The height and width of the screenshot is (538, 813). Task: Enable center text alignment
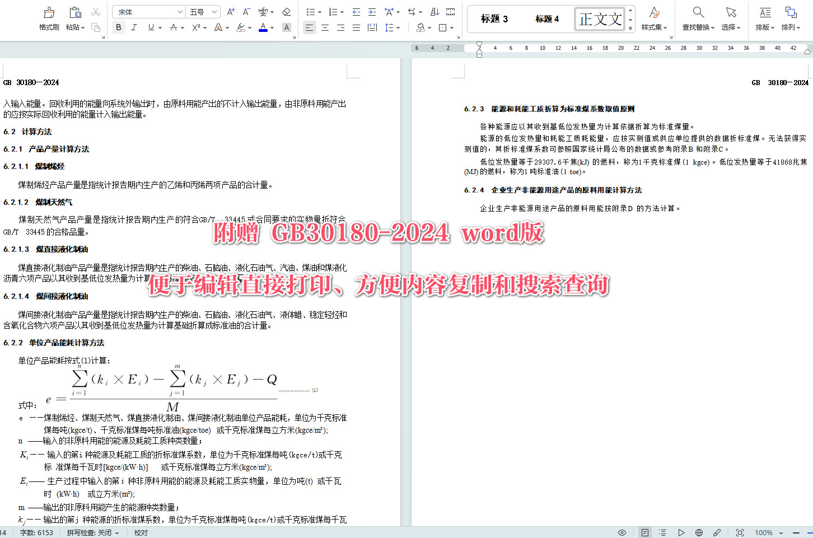pyautogui.click(x=325, y=27)
